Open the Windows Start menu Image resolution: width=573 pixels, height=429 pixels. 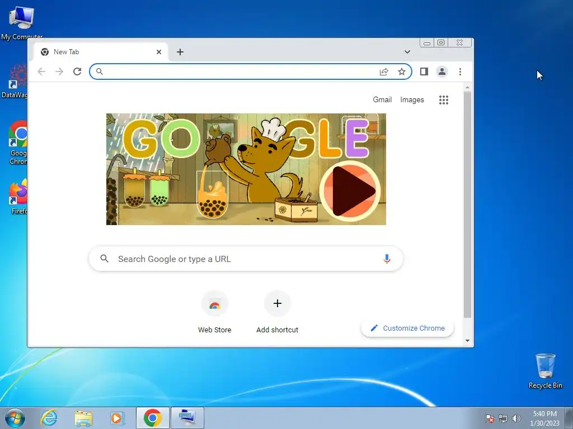[15, 418]
